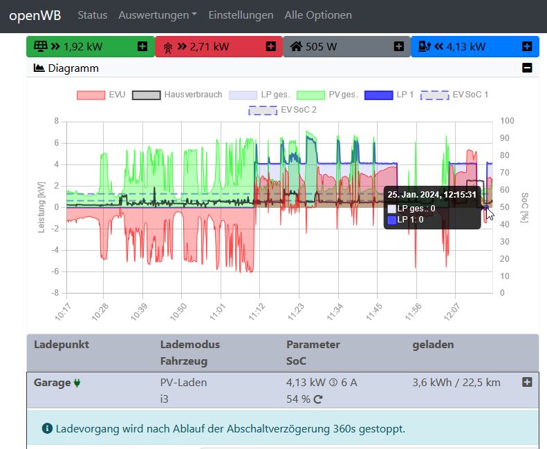Open Alle Optionen from the navbar
This screenshot has width=547, height=449.
tap(318, 15)
